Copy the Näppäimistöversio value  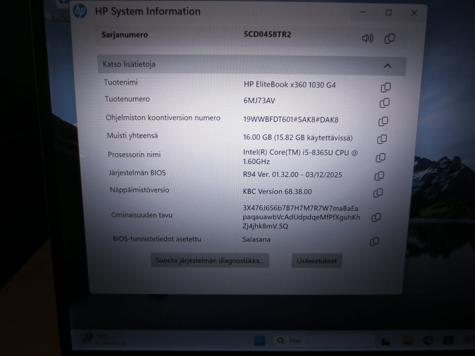(x=378, y=193)
